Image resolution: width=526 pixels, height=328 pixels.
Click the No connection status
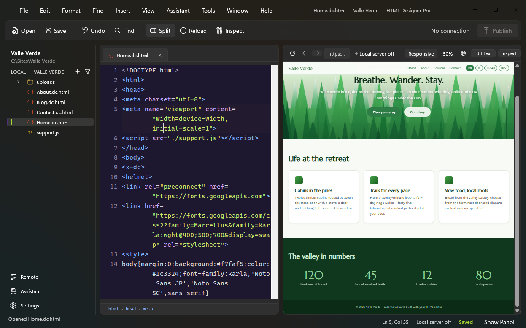click(450, 31)
